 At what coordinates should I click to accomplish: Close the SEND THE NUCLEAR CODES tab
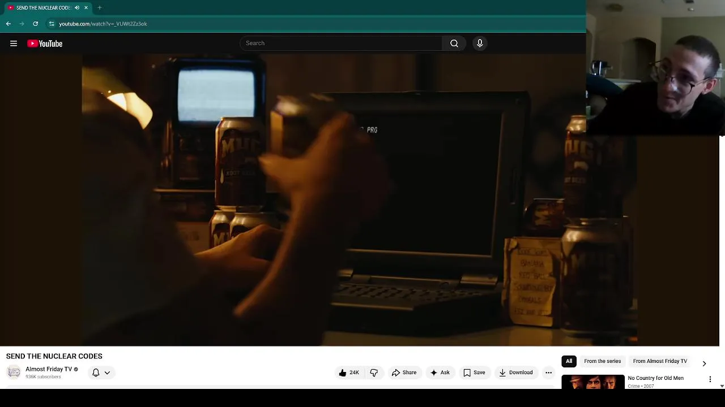(86, 8)
